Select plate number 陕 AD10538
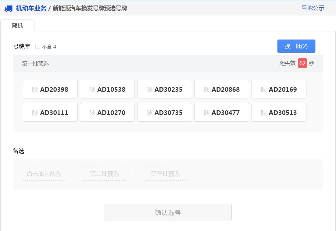Screen dimensions: 336x231 point(107,89)
